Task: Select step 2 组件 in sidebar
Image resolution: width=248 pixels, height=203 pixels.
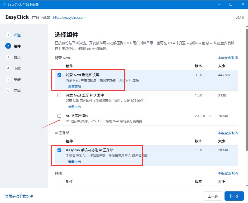Action: pyautogui.click(x=13, y=46)
